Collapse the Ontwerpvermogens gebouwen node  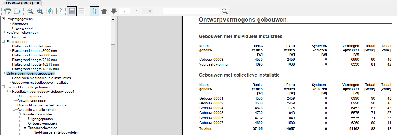(3, 73)
